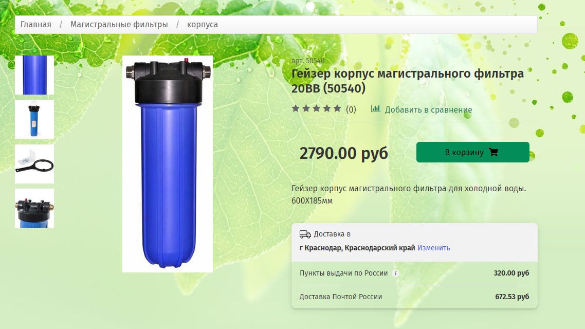Image resolution: width=585 pixels, height=329 pixels.
Task: Open the large blue filter product image
Action: [168, 164]
